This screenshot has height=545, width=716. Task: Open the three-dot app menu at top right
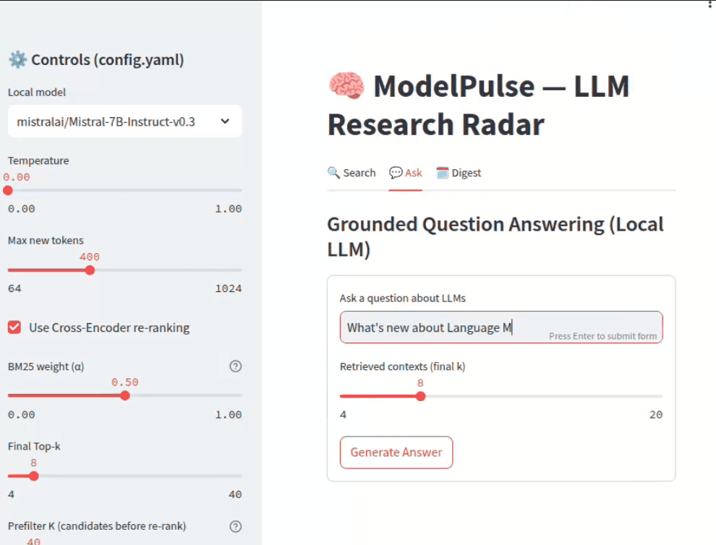point(711,6)
